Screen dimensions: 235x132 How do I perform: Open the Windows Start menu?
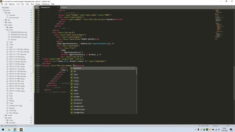[3, 129]
